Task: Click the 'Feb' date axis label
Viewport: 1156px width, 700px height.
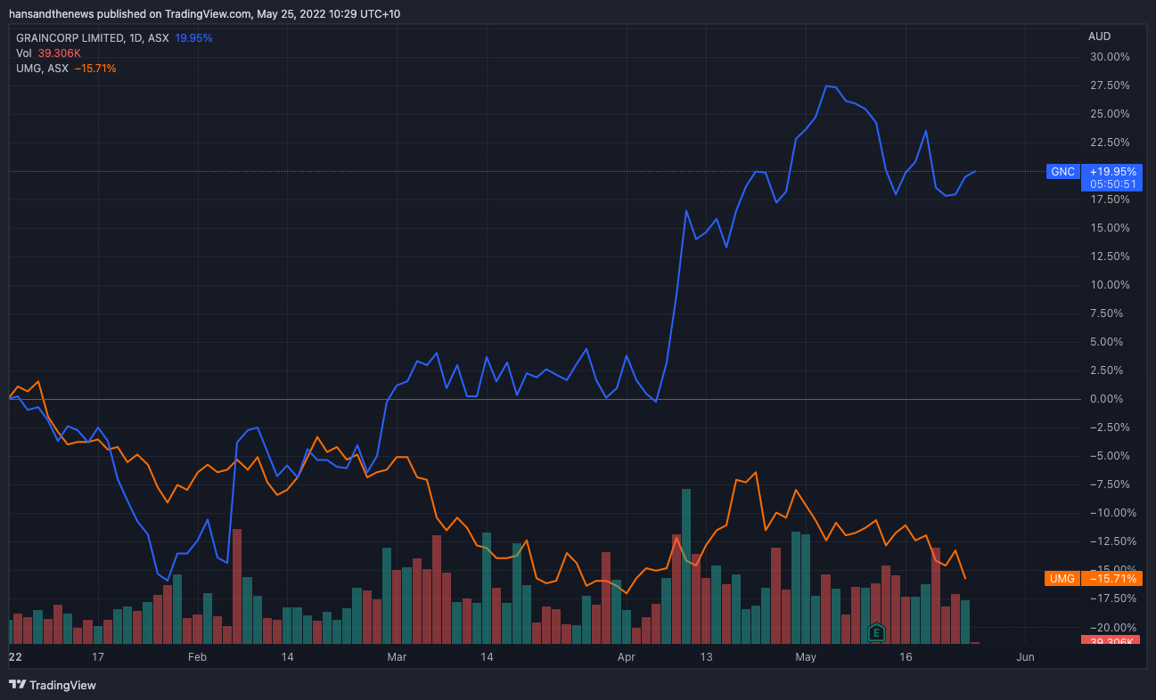Action: point(197,657)
